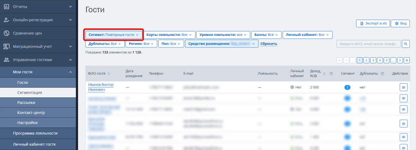Click the guest management people icon
This screenshot has width=416, height=150.
[x=7, y=60]
